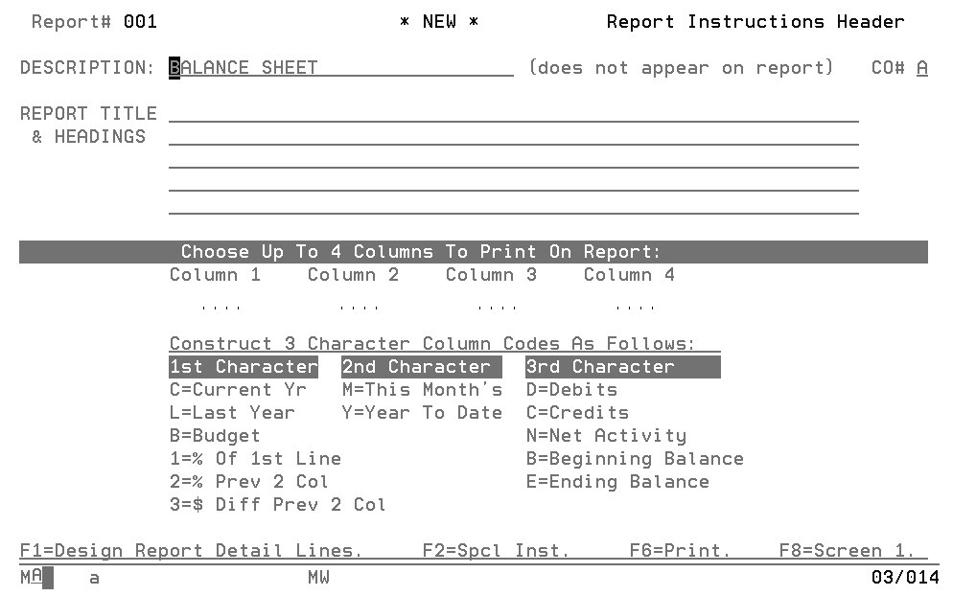953x596 pixels.
Task: Click the Report Instructions Header title
Action: click(x=755, y=22)
